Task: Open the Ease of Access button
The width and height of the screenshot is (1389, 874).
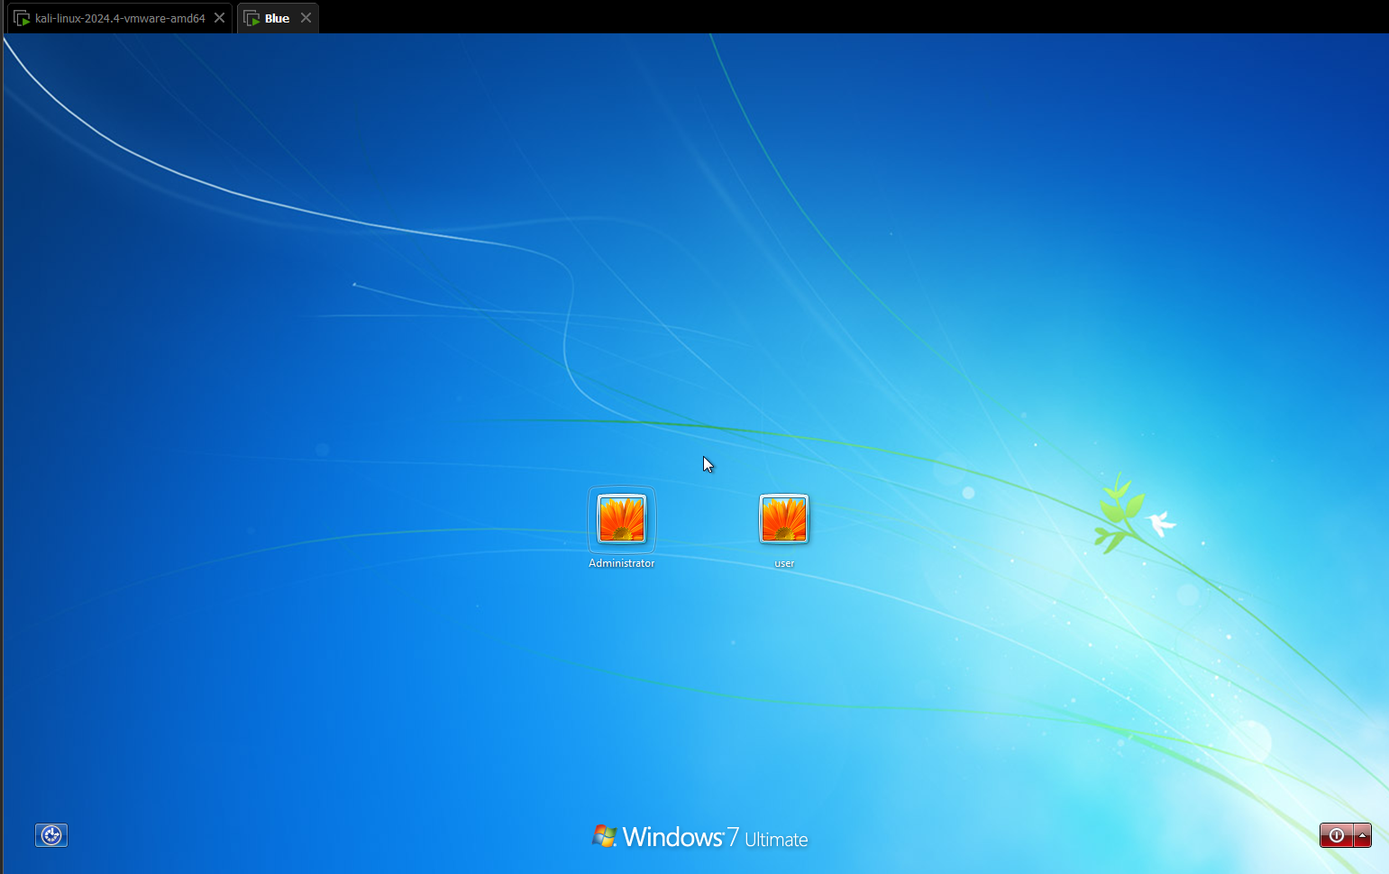Action: click(51, 835)
